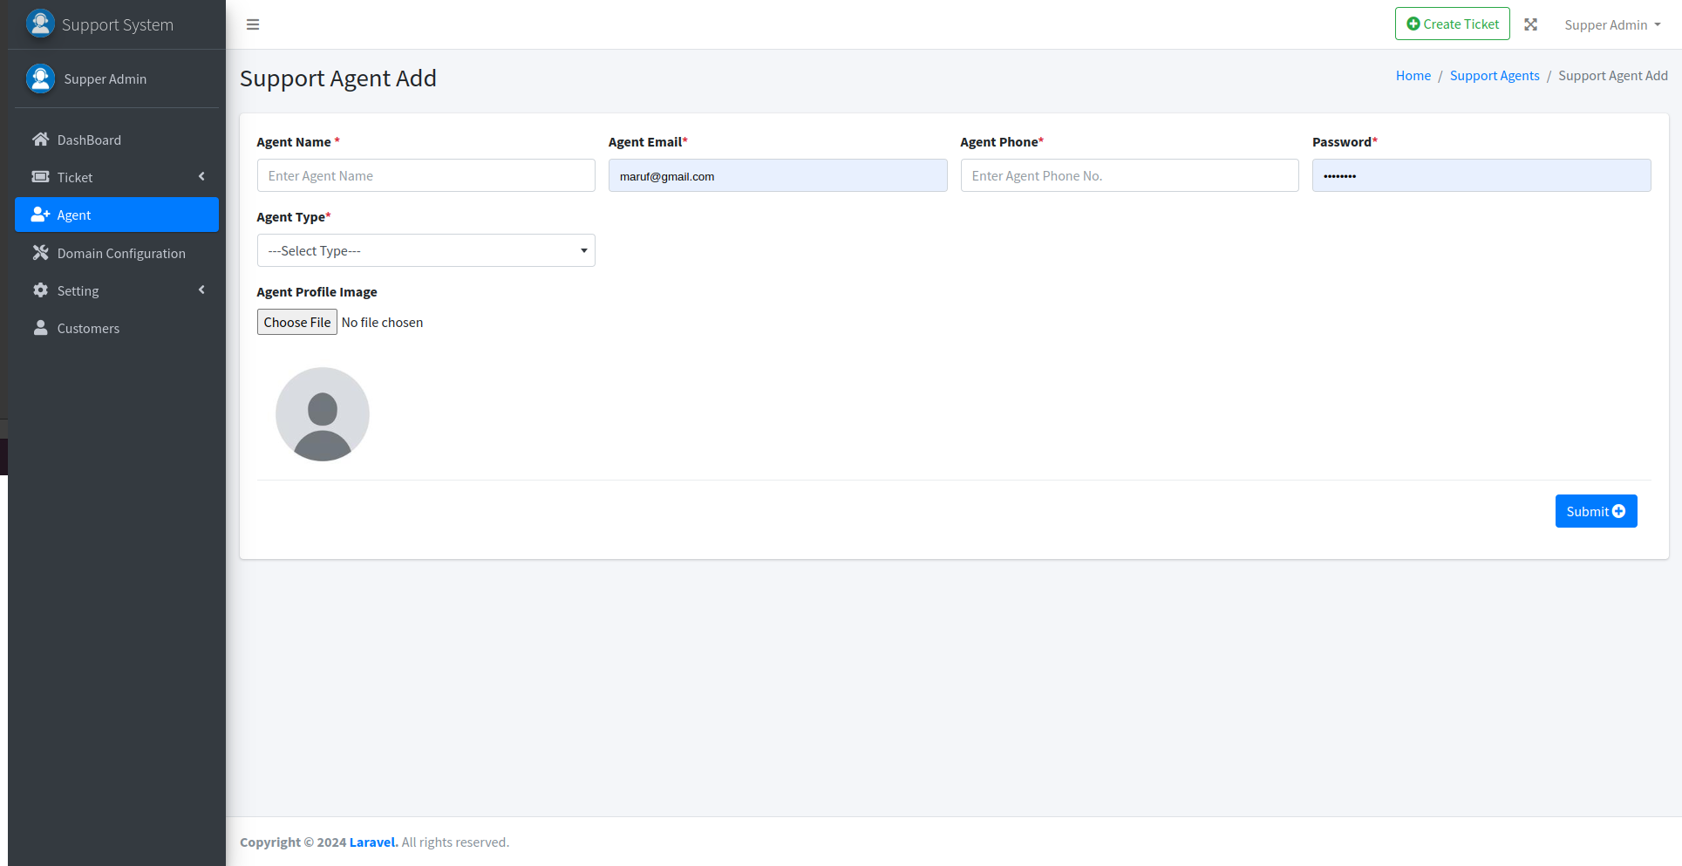Open the Agent Type select dropdown
The image size is (1682, 866).
426,250
